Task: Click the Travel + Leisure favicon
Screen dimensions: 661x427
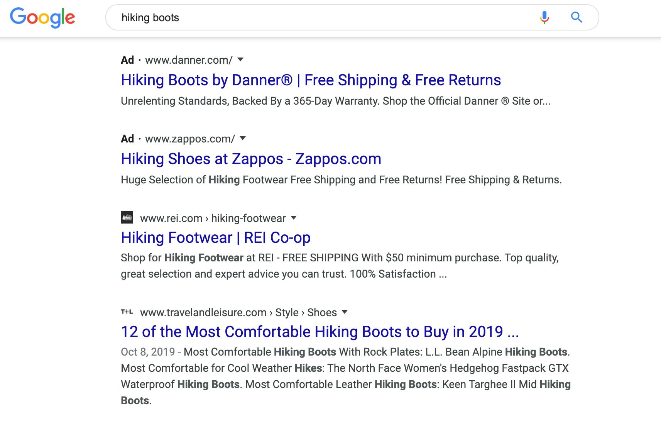Action: tap(127, 312)
